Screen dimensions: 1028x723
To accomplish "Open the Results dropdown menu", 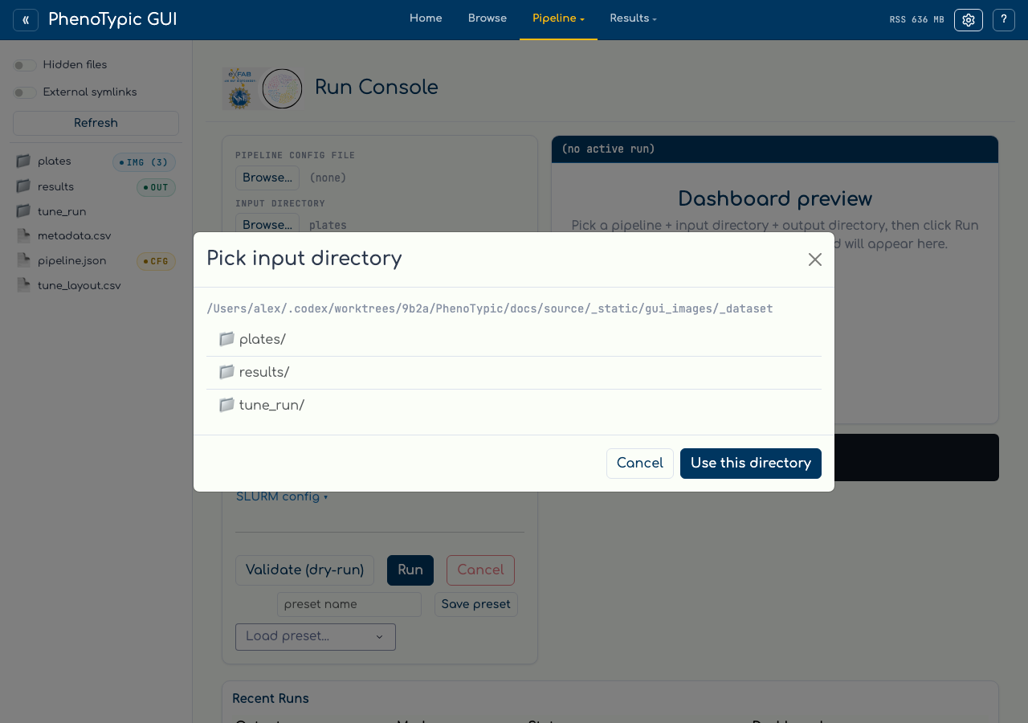I will pos(633,19).
